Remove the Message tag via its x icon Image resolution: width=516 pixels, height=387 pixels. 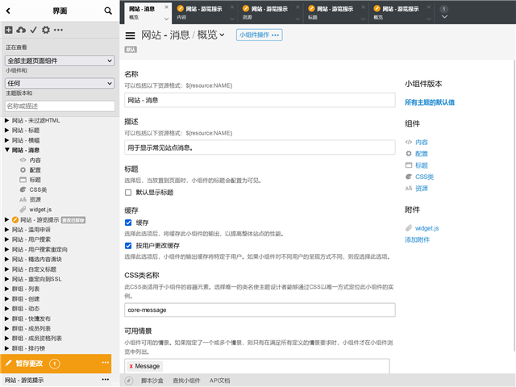pos(131,366)
